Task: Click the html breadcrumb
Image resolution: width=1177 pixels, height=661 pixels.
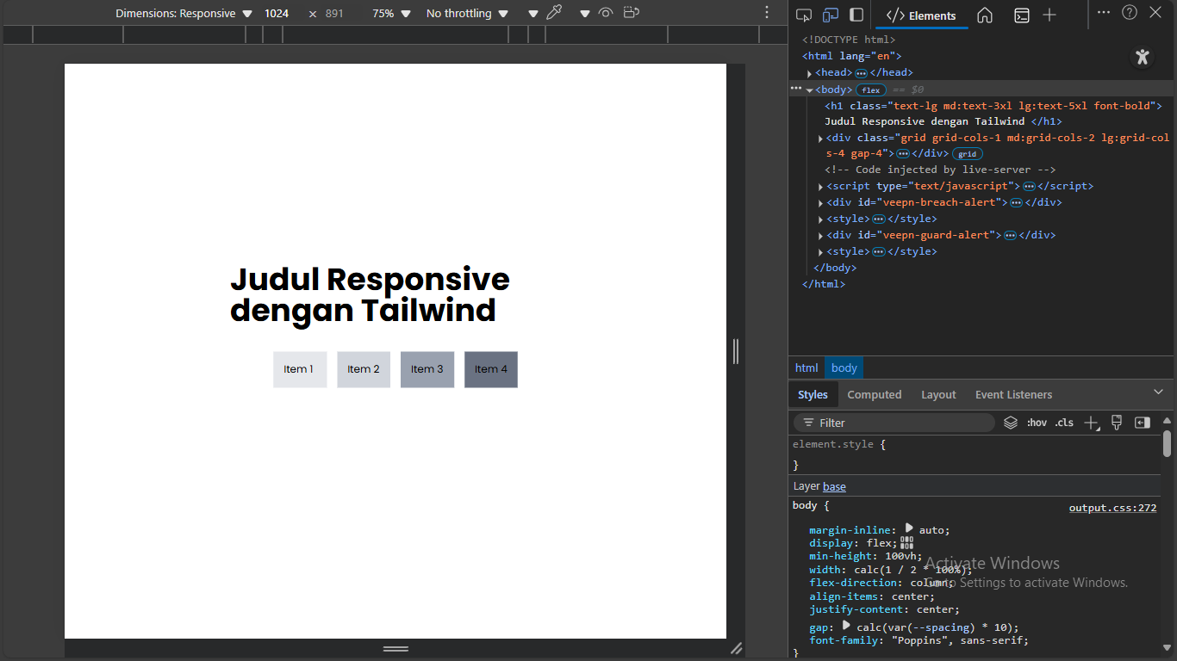Action: (x=806, y=368)
